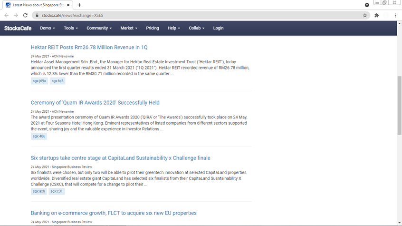Close the Latest News about Singapore tab
The height and width of the screenshot is (226, 402).
(68, 5)
